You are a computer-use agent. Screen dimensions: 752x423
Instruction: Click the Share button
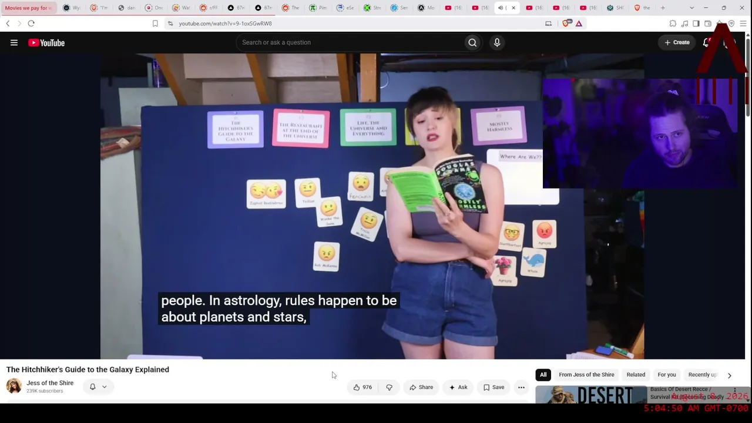[421, 387]
